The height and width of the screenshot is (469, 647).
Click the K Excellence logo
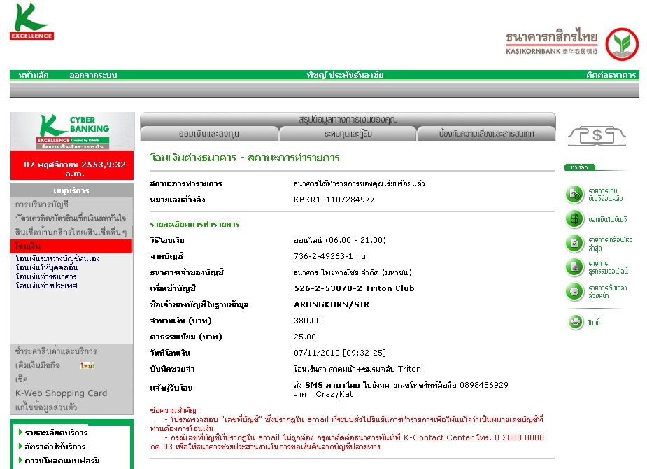click(31, 22)
